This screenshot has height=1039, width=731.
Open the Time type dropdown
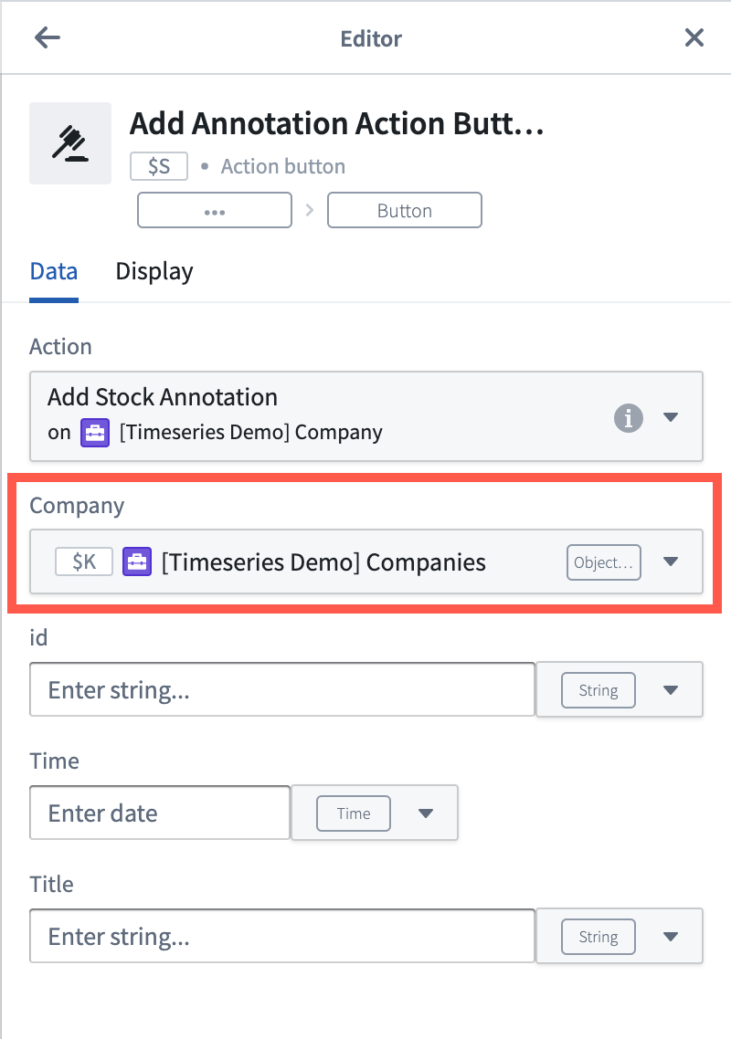425,813
